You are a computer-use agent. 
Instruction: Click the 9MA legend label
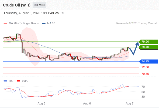point(25,81)
